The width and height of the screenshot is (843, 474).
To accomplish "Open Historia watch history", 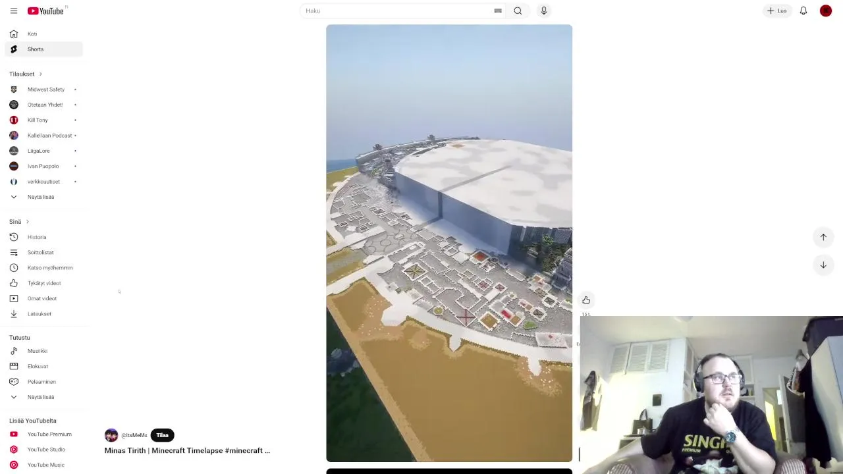I will tap(45, 237).
